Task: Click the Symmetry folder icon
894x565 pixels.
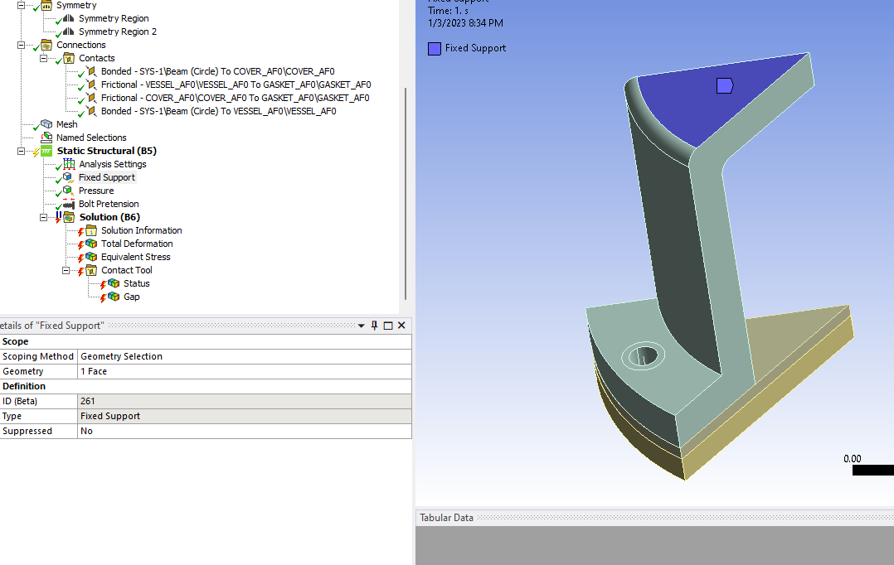Action: 46,5
